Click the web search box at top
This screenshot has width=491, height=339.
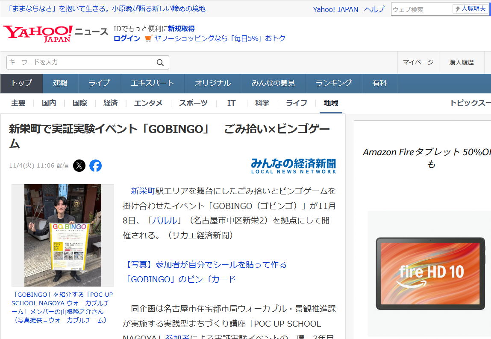[421, 9]
